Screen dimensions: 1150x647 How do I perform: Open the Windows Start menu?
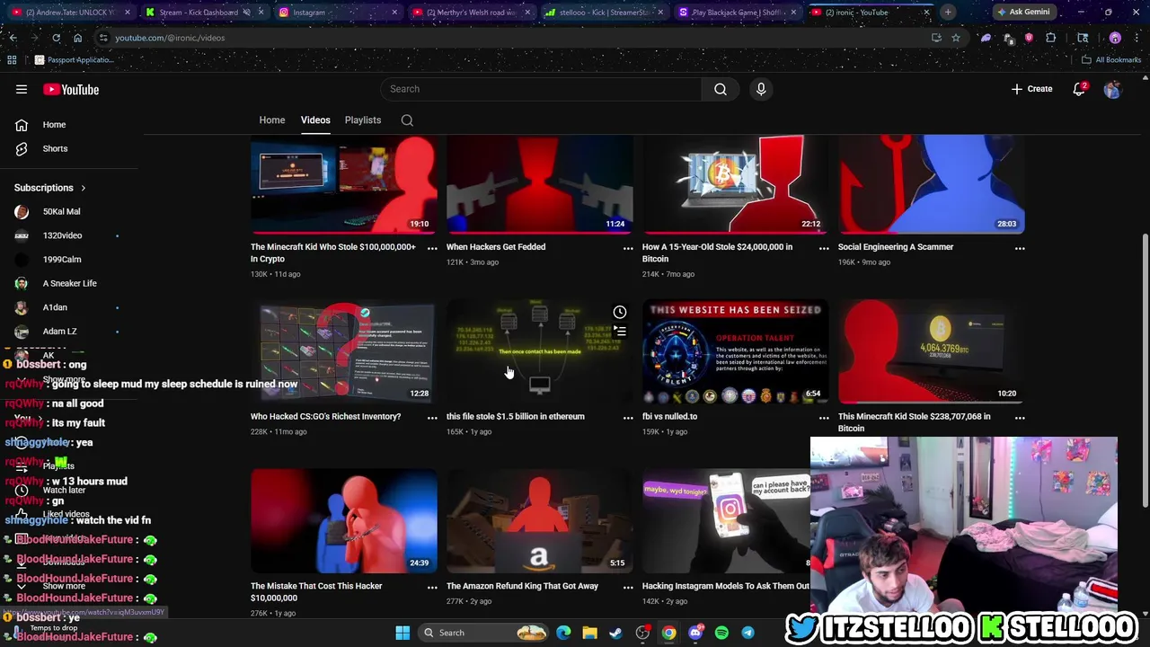pyautogui.click(x=402, y=633)
